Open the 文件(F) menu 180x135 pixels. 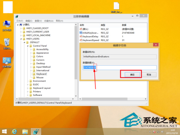point(19,21)
